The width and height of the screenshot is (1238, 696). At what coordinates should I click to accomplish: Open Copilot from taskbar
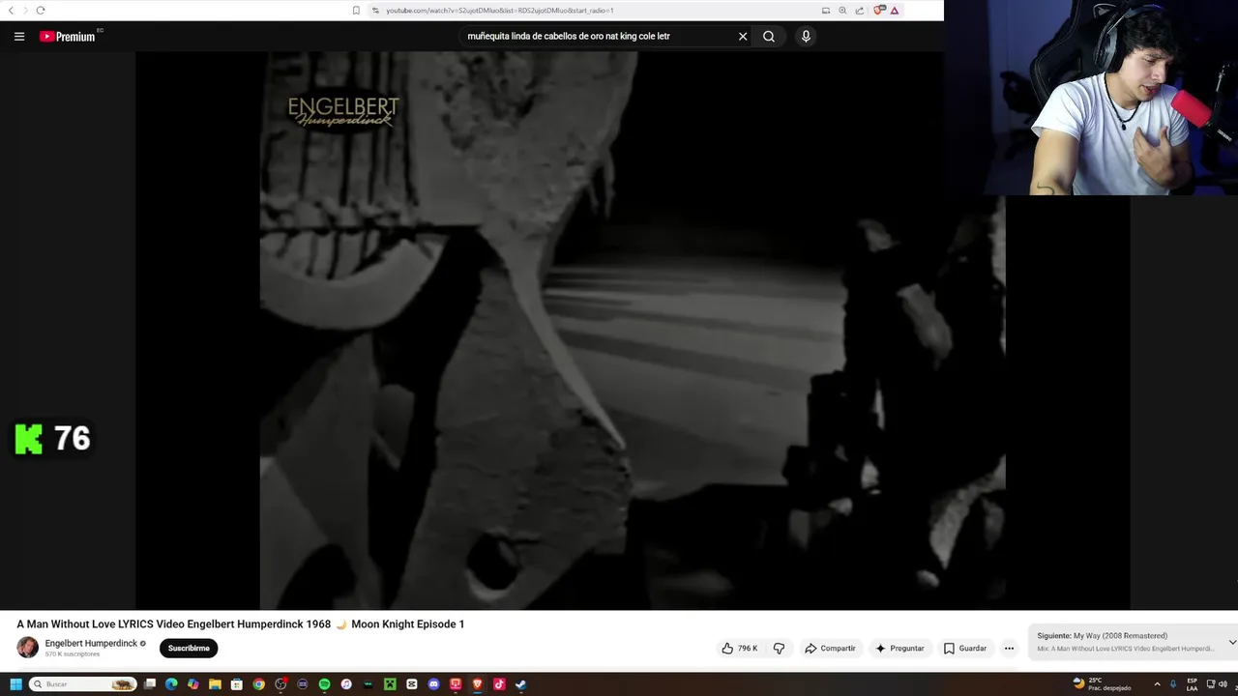[x=192, y=684]
